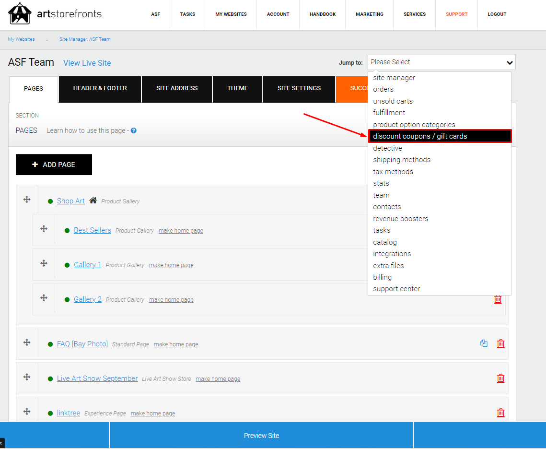
Task: Open SERVICES in top navigation
Action: (x=414, y=14)
